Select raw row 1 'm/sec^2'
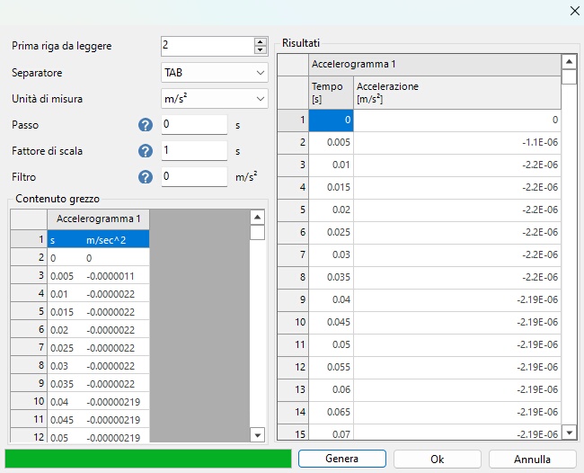 pos(98,239)
